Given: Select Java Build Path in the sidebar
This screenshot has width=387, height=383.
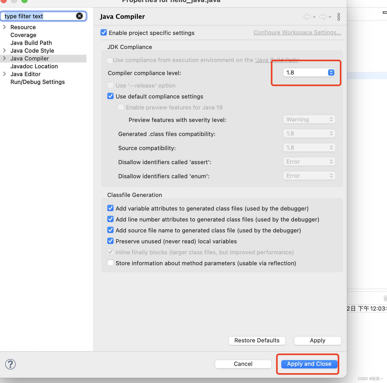Looking at the screenshot, I should (31, 43).
